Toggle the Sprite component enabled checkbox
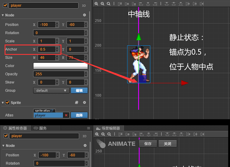 [7, 103]
